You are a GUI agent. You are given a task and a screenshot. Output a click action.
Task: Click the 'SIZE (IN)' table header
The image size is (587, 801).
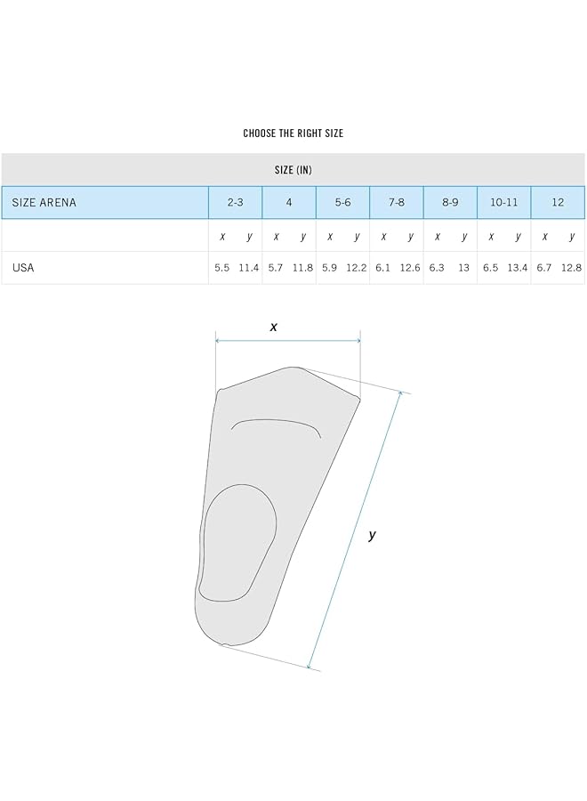tap(293, 169)
